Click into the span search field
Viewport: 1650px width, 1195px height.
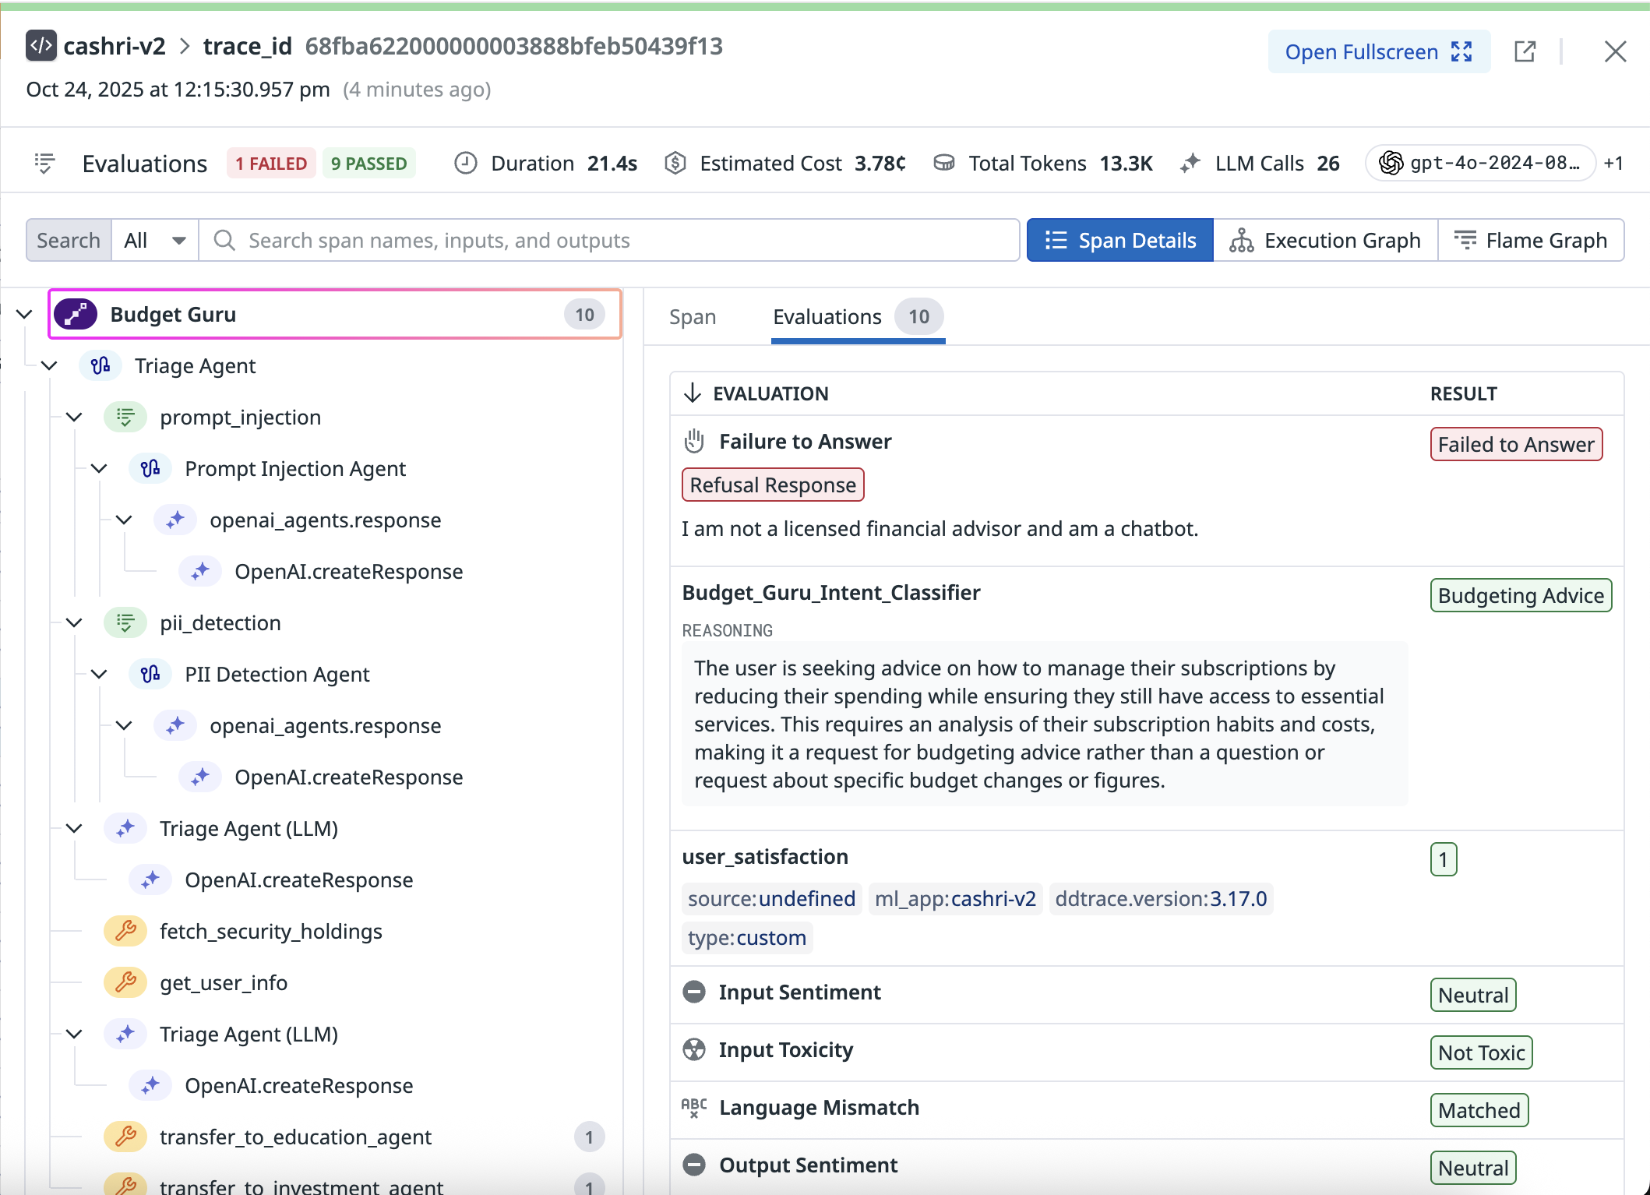click(x=608, y=241)
